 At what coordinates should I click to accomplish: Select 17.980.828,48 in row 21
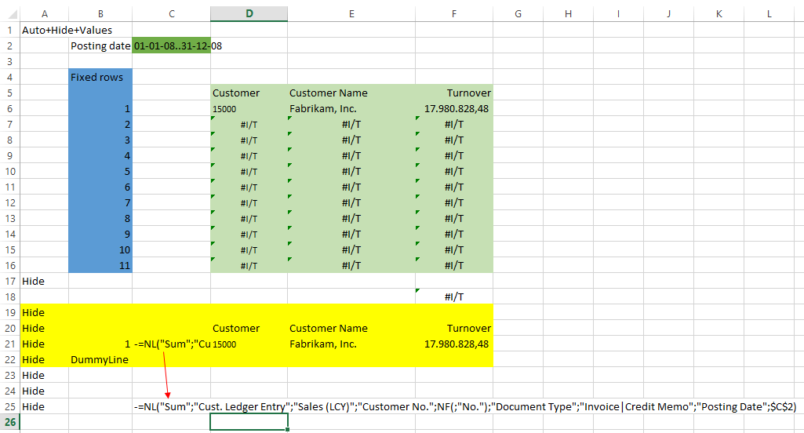click(x=454, y=344)
